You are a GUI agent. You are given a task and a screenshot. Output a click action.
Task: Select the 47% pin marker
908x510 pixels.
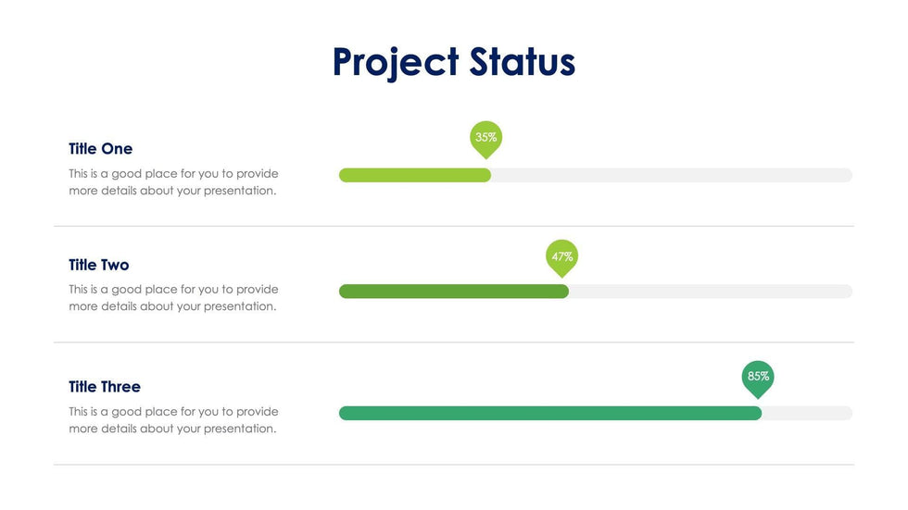point(561,257)
